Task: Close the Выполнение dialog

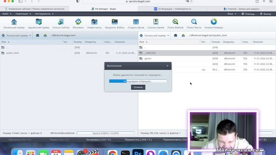Action: click(x=167, y=66)
